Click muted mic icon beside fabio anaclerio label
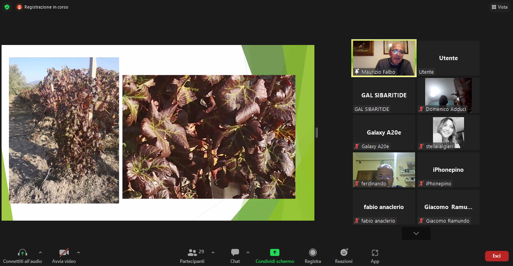The height and width of the screenshot is (266, 513). pyautogui.click(x=357, y=221)
